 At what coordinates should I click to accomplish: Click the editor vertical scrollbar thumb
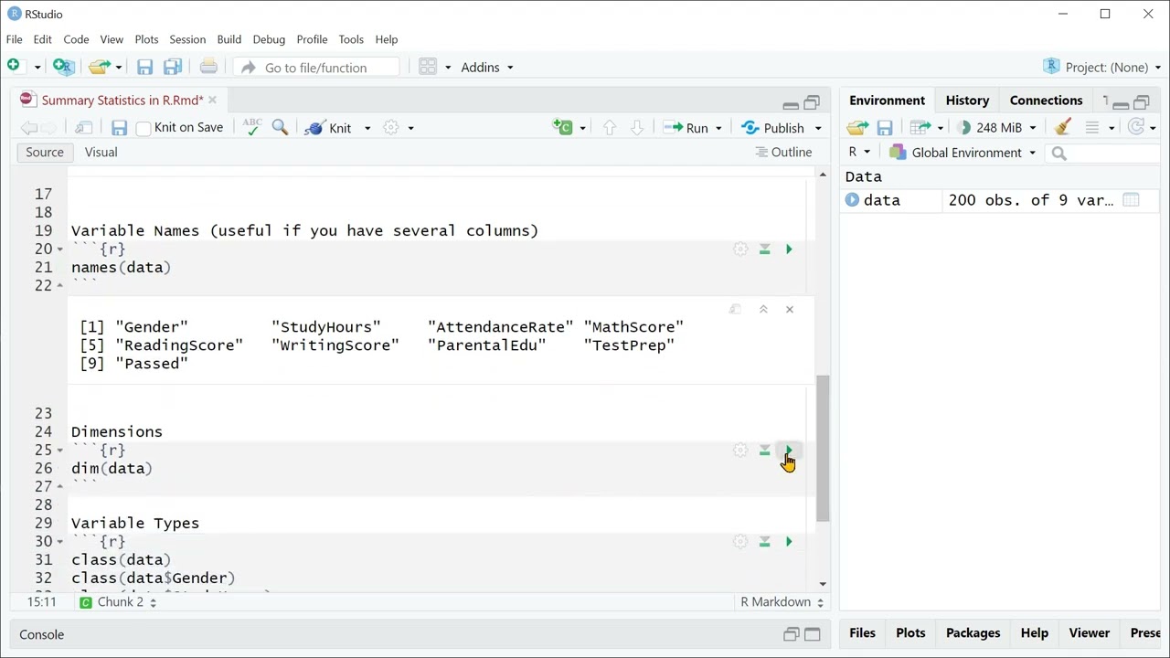tap(823, 448)
